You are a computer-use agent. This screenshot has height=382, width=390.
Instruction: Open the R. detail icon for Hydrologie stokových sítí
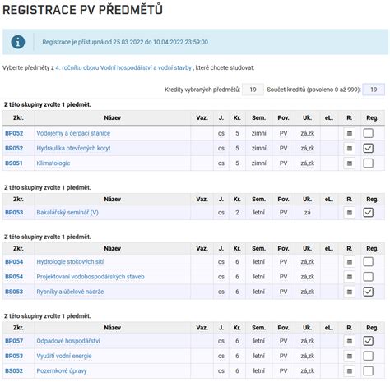coord(349,262)
